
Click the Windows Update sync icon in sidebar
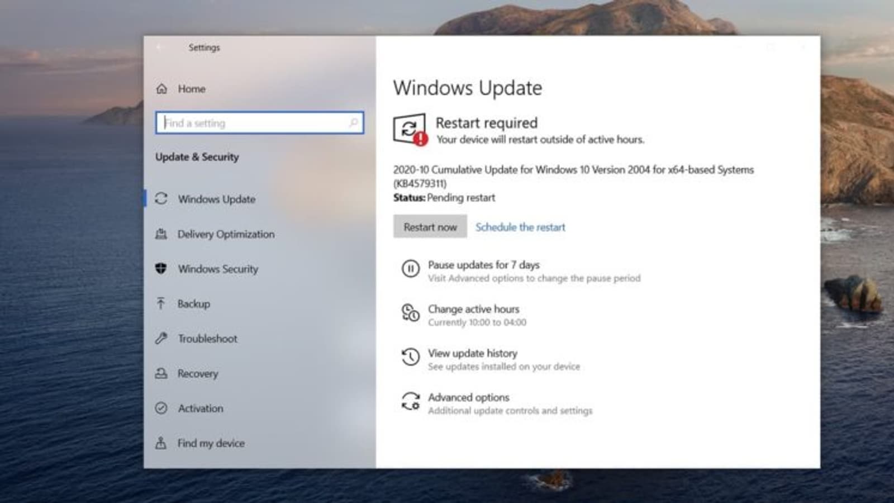161,198
